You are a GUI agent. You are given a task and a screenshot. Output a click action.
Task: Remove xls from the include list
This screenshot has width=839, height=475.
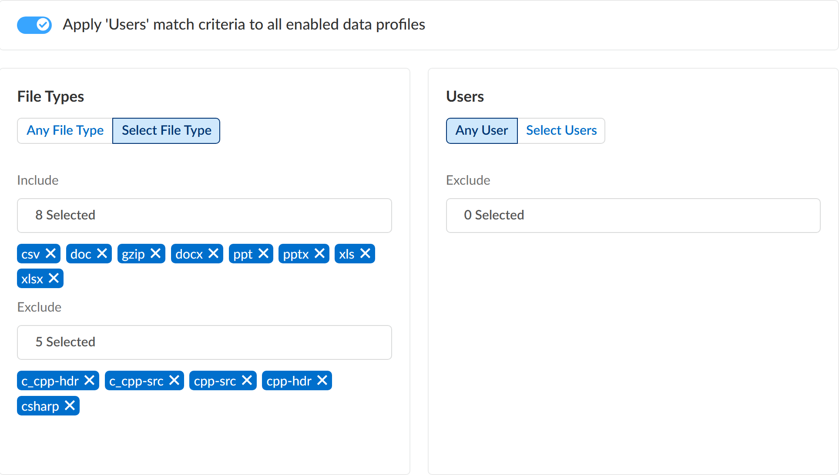pos(365,253)
